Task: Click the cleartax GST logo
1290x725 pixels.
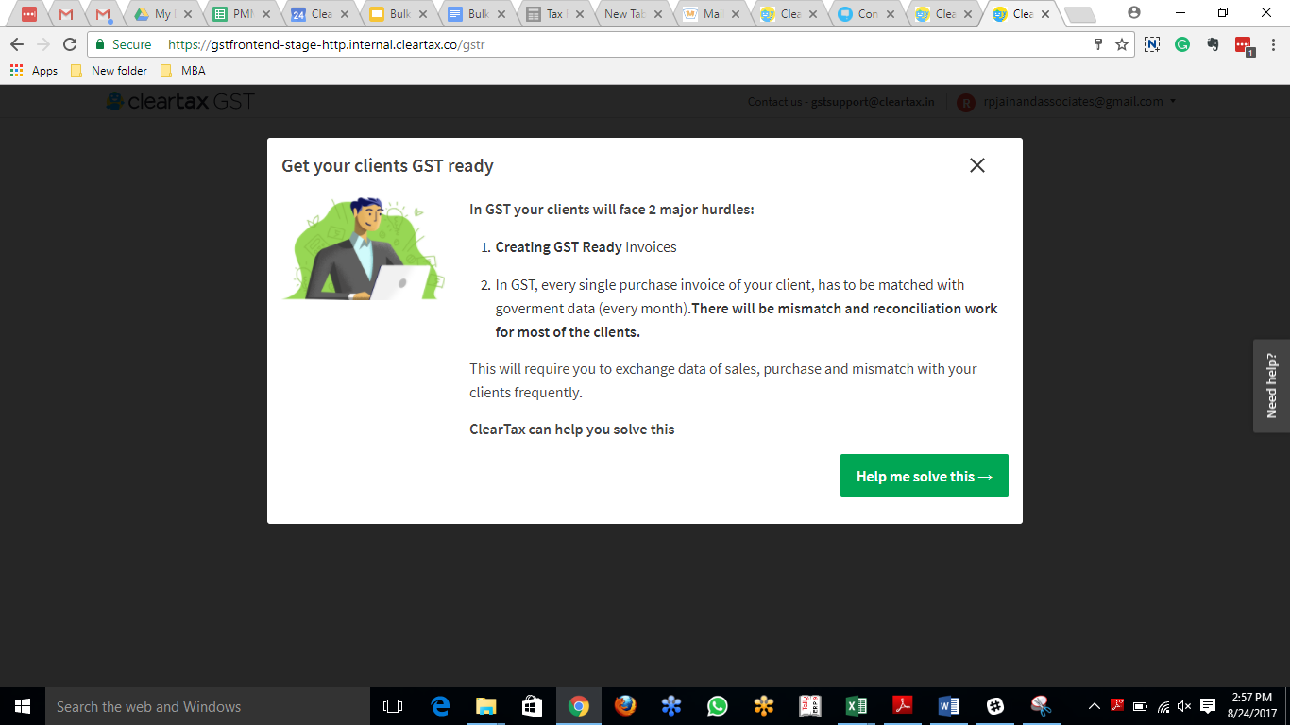Action: pos(180,101)
